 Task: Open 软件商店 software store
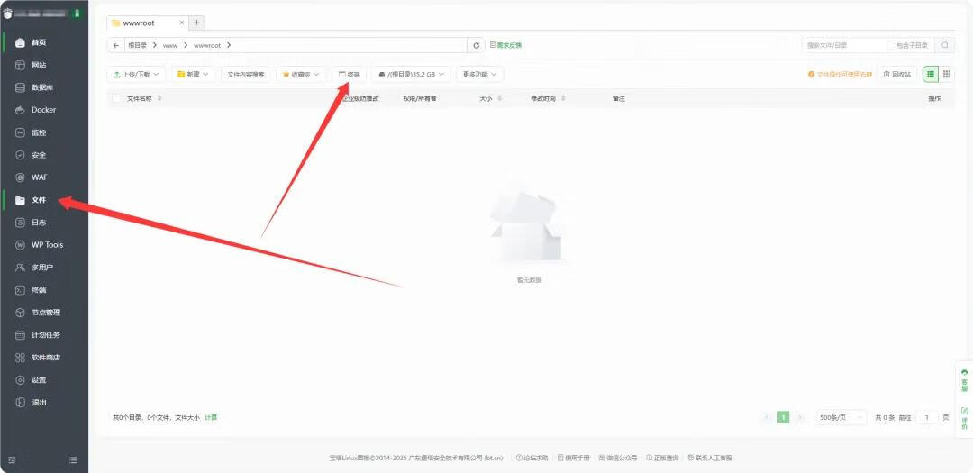(46, 358)
